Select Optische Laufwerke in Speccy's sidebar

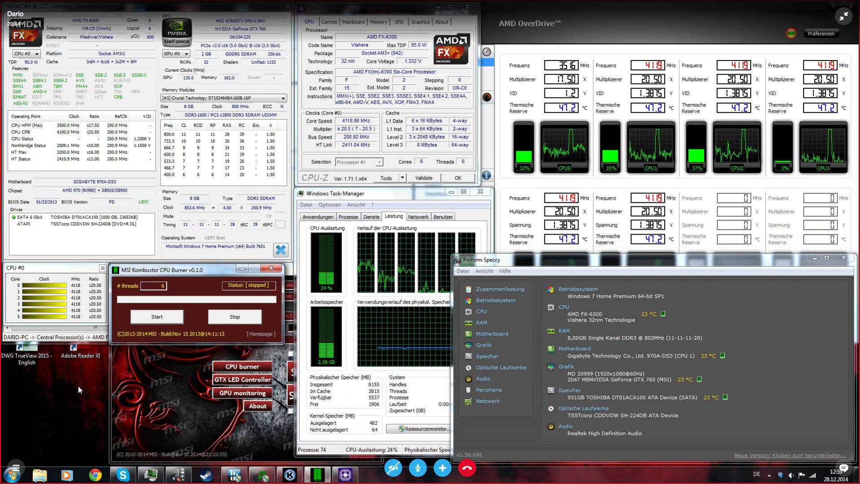pyautogui.click(x=501, y=368)
